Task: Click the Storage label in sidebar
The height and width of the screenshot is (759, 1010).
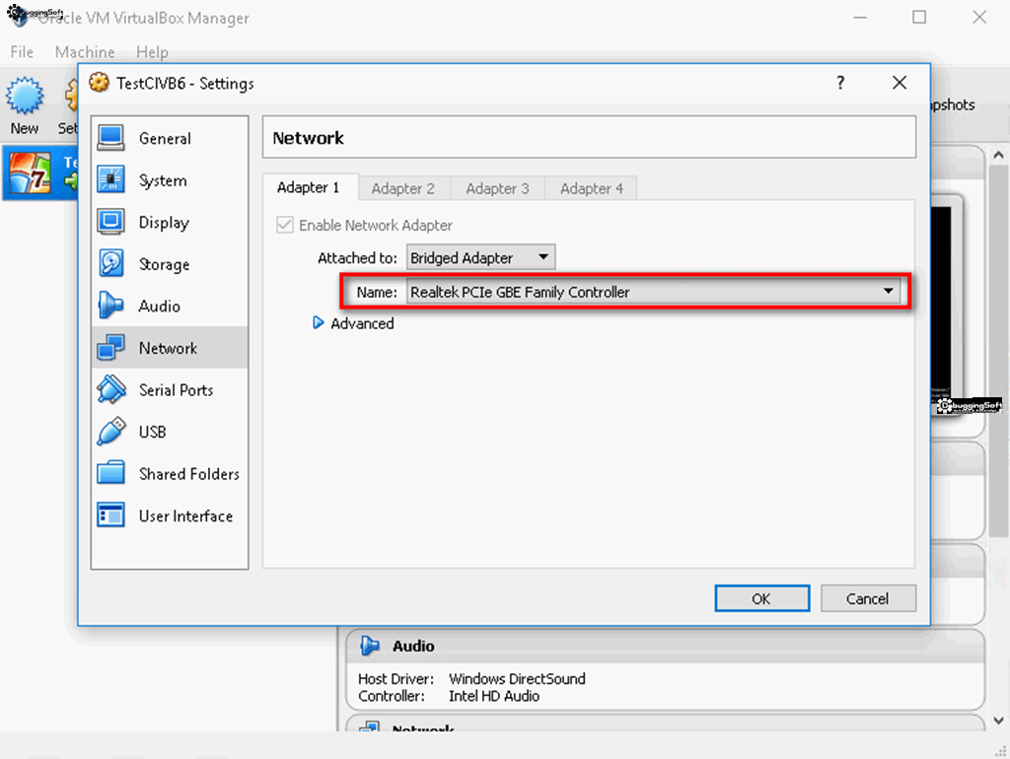Action: pyautogui.click(x=165, y=264)
